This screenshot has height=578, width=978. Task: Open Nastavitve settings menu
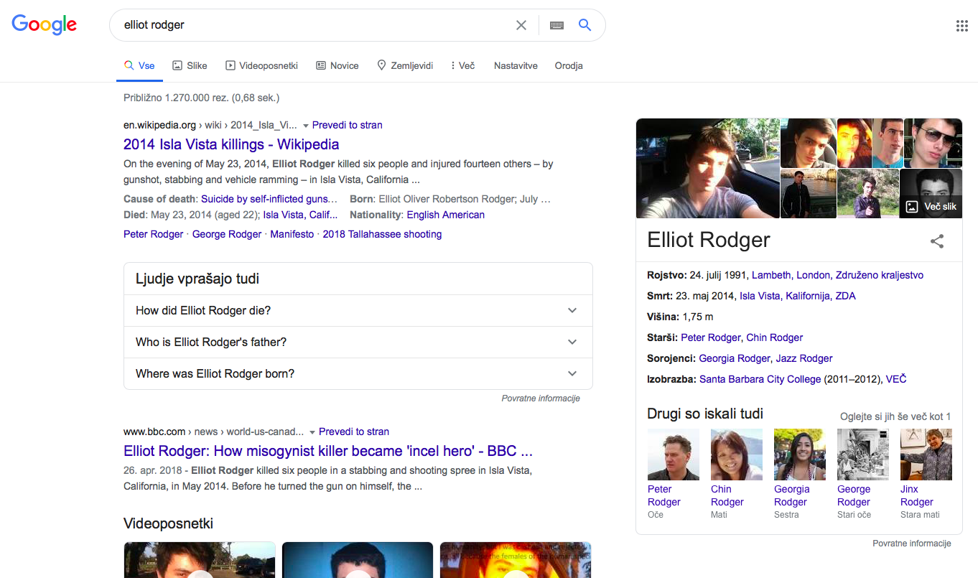coord(516,65)
